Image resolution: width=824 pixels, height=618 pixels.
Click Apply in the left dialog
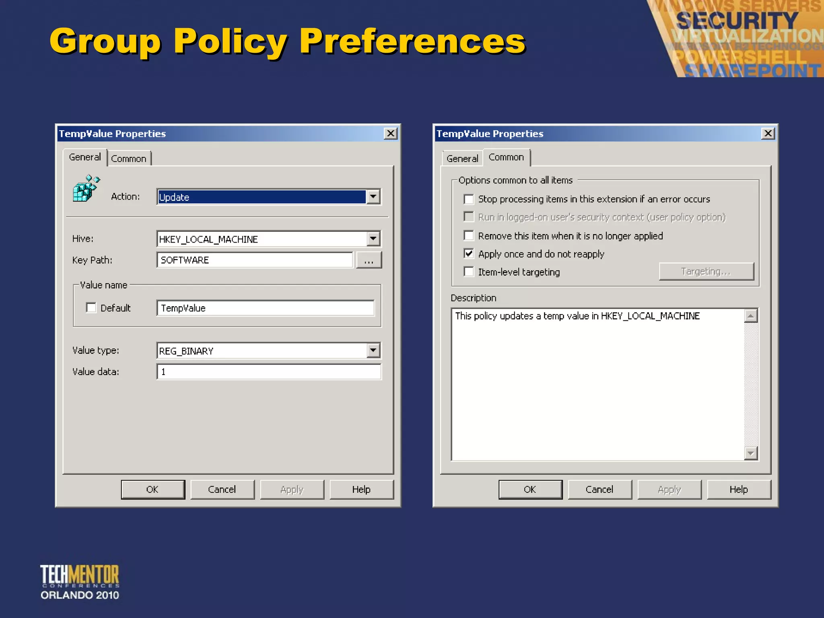tap(292, 490)
